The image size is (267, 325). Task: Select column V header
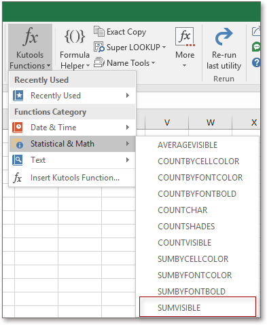tap(167, 123)
